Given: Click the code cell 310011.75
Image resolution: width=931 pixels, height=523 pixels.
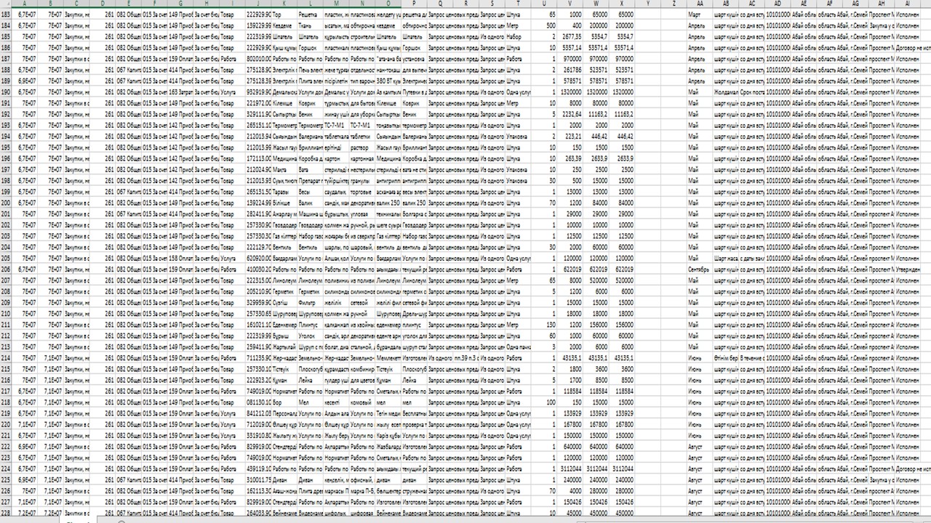Looking at the screenshot, I should point(259,479).
